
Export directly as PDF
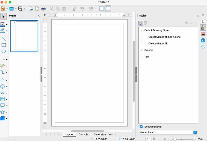coord(37,9)
